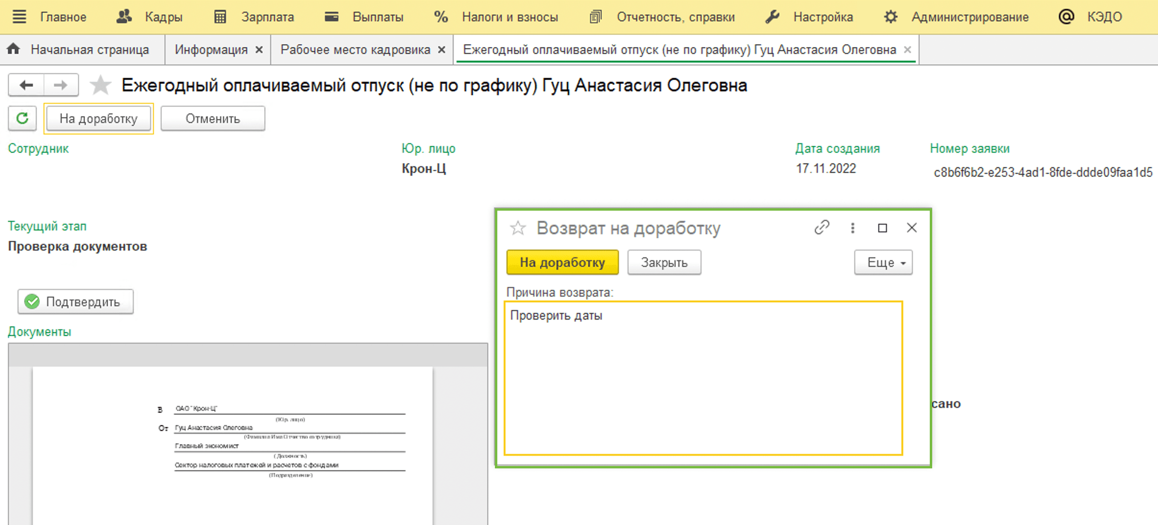
Task: Click the document preview page
Action: (x=233, y=445)
